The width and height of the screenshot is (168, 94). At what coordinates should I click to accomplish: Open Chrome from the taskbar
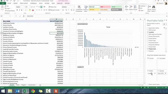click(x=33, y=91)
